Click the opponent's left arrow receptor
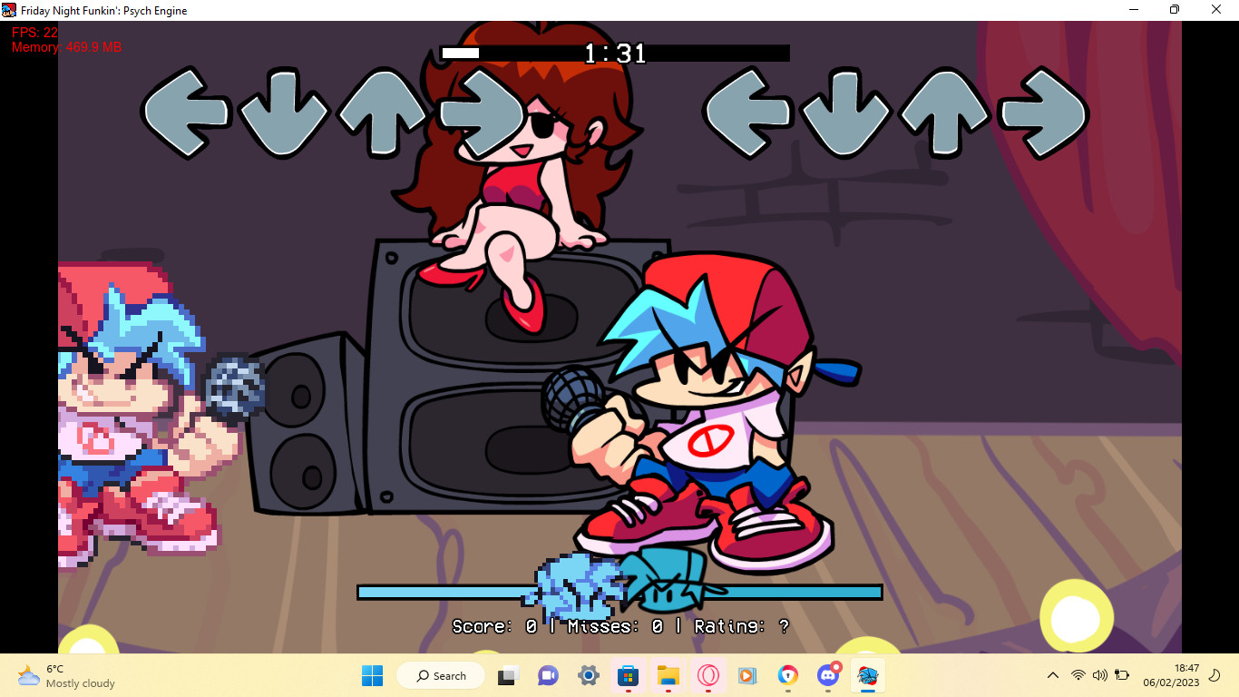 pos(185,113)
